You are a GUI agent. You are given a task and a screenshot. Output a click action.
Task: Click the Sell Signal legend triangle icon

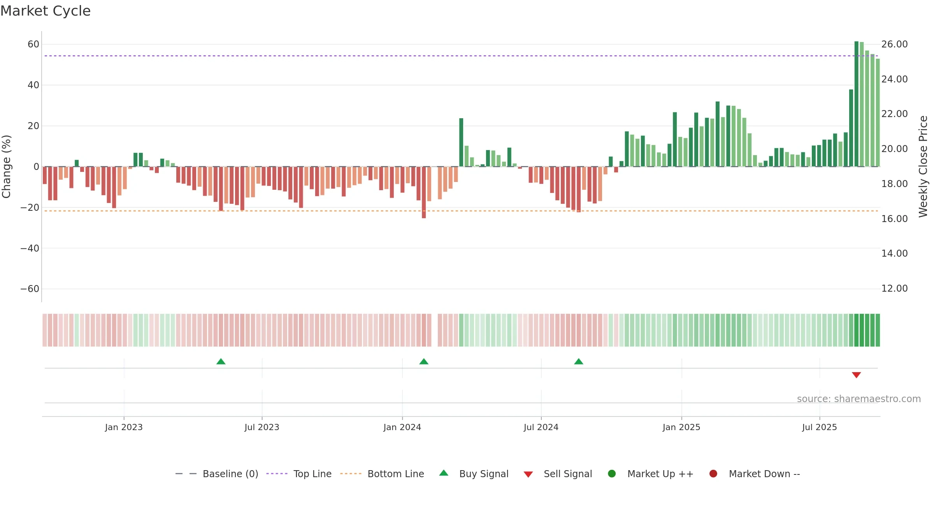point(528,474)
